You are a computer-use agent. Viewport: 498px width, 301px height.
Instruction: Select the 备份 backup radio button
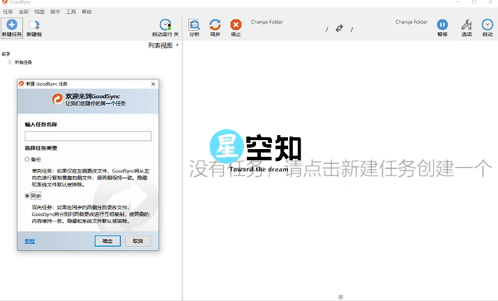(x=27, y=160)
